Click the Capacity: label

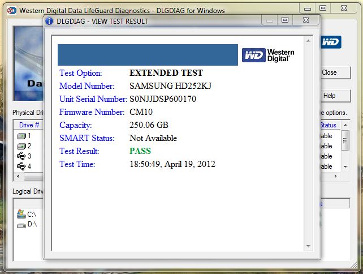click(x=75, y=125)
